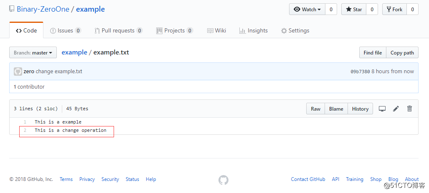Star the example repository
The height and width of the screenshot is (193, 429).
coord(354,9)
